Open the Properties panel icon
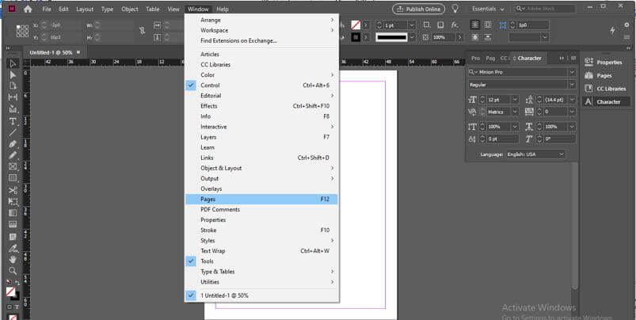Image resolution: width=636 pixels, height=320 pixels. pos(588,63)
